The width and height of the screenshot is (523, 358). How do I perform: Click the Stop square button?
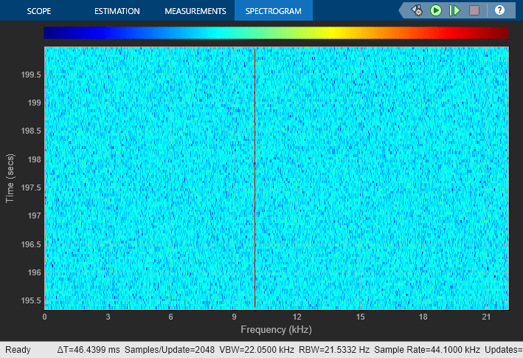pos(474,10)
